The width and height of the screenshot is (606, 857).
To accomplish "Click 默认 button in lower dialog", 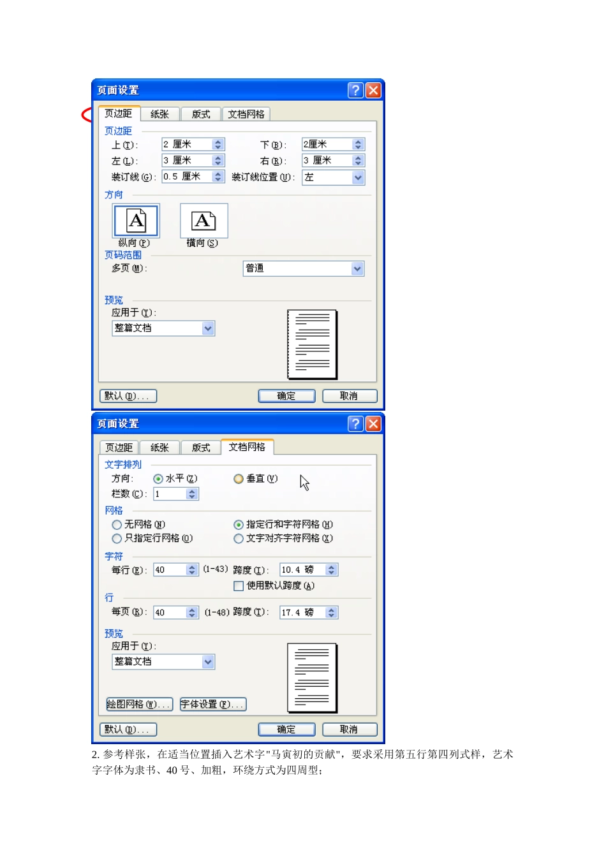I will point(128,729).
